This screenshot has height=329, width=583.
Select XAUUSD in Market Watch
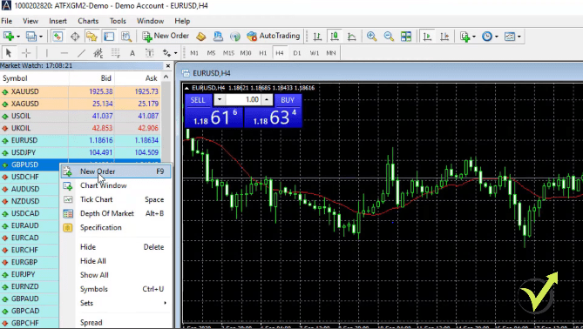pyautogui.click(x=80, y=91)
